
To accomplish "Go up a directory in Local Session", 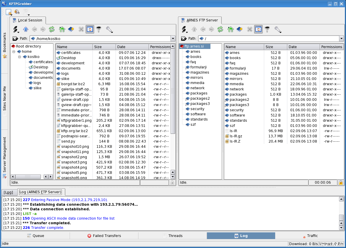I will coord(26,29).
